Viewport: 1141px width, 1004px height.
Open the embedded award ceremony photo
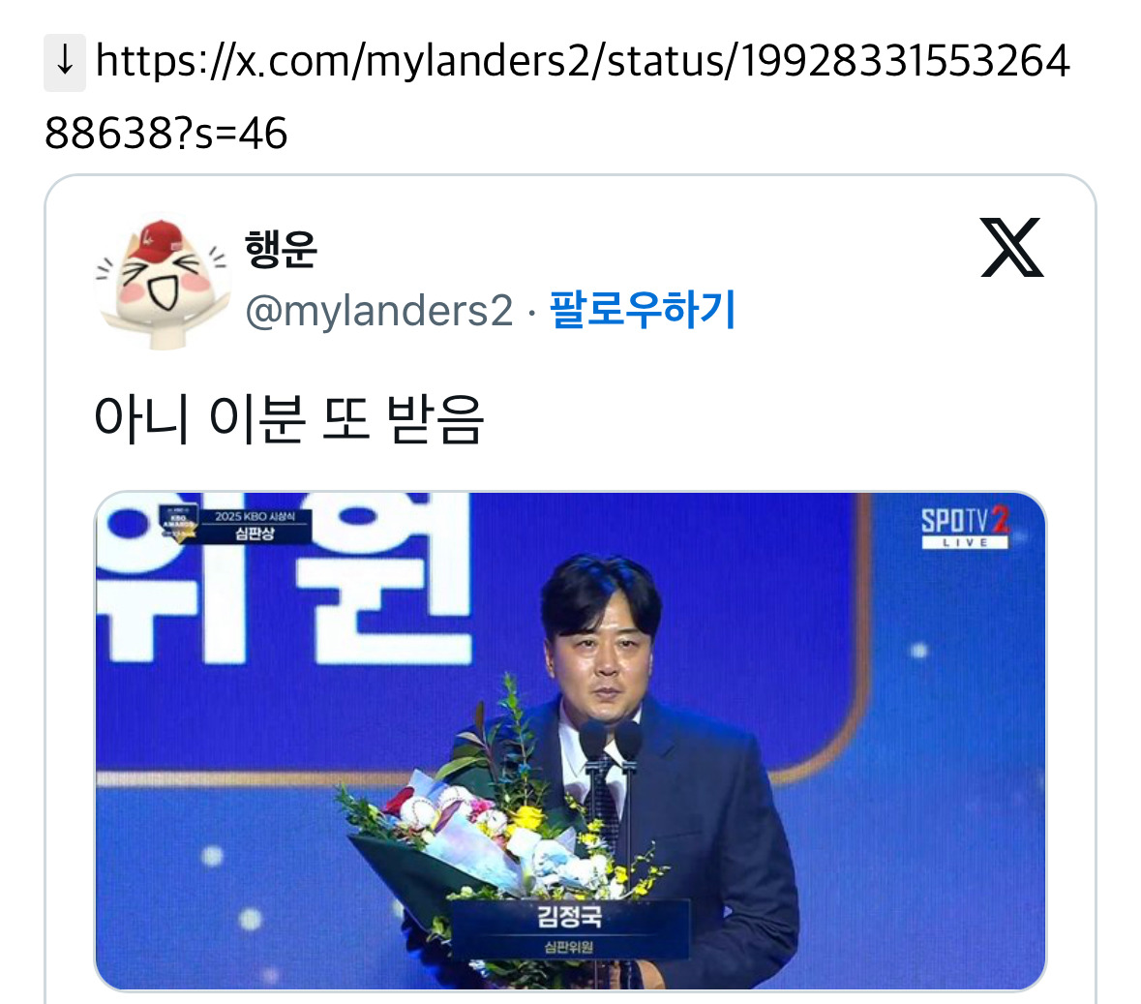pos(571,742)
